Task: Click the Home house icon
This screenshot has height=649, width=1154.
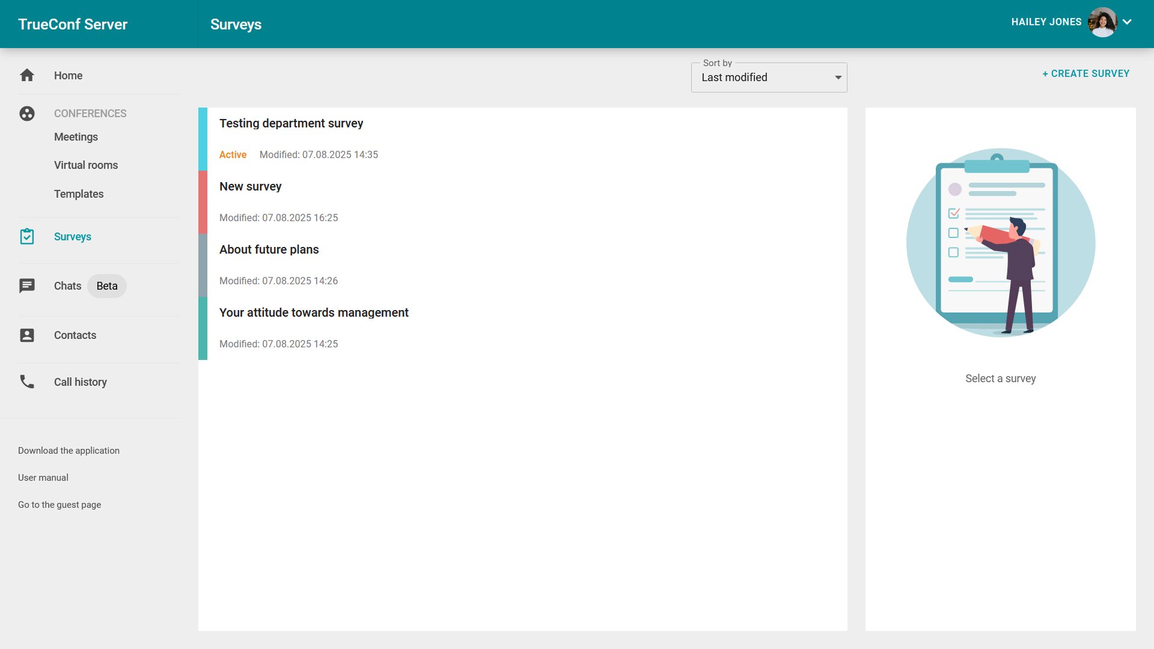Action: click(x=27, y=75)
